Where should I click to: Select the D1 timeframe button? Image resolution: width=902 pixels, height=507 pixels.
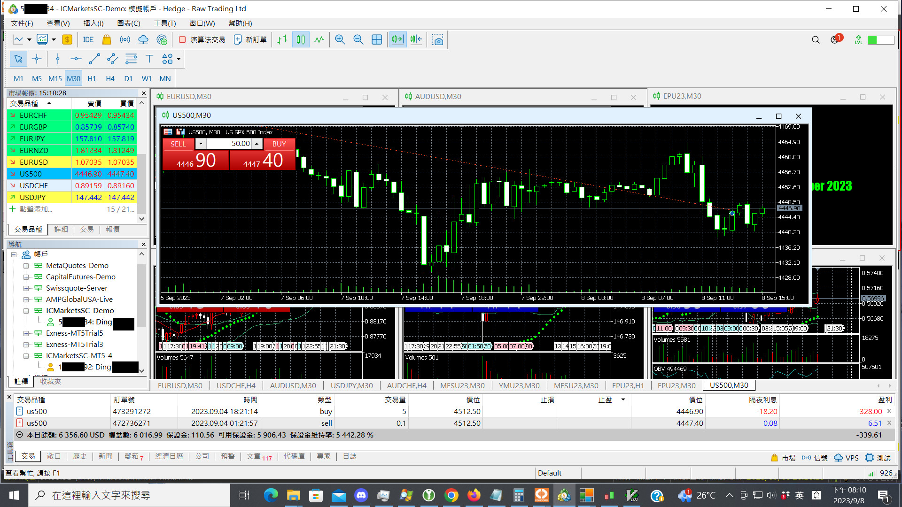pyautogui.click(x=128, y=78)
